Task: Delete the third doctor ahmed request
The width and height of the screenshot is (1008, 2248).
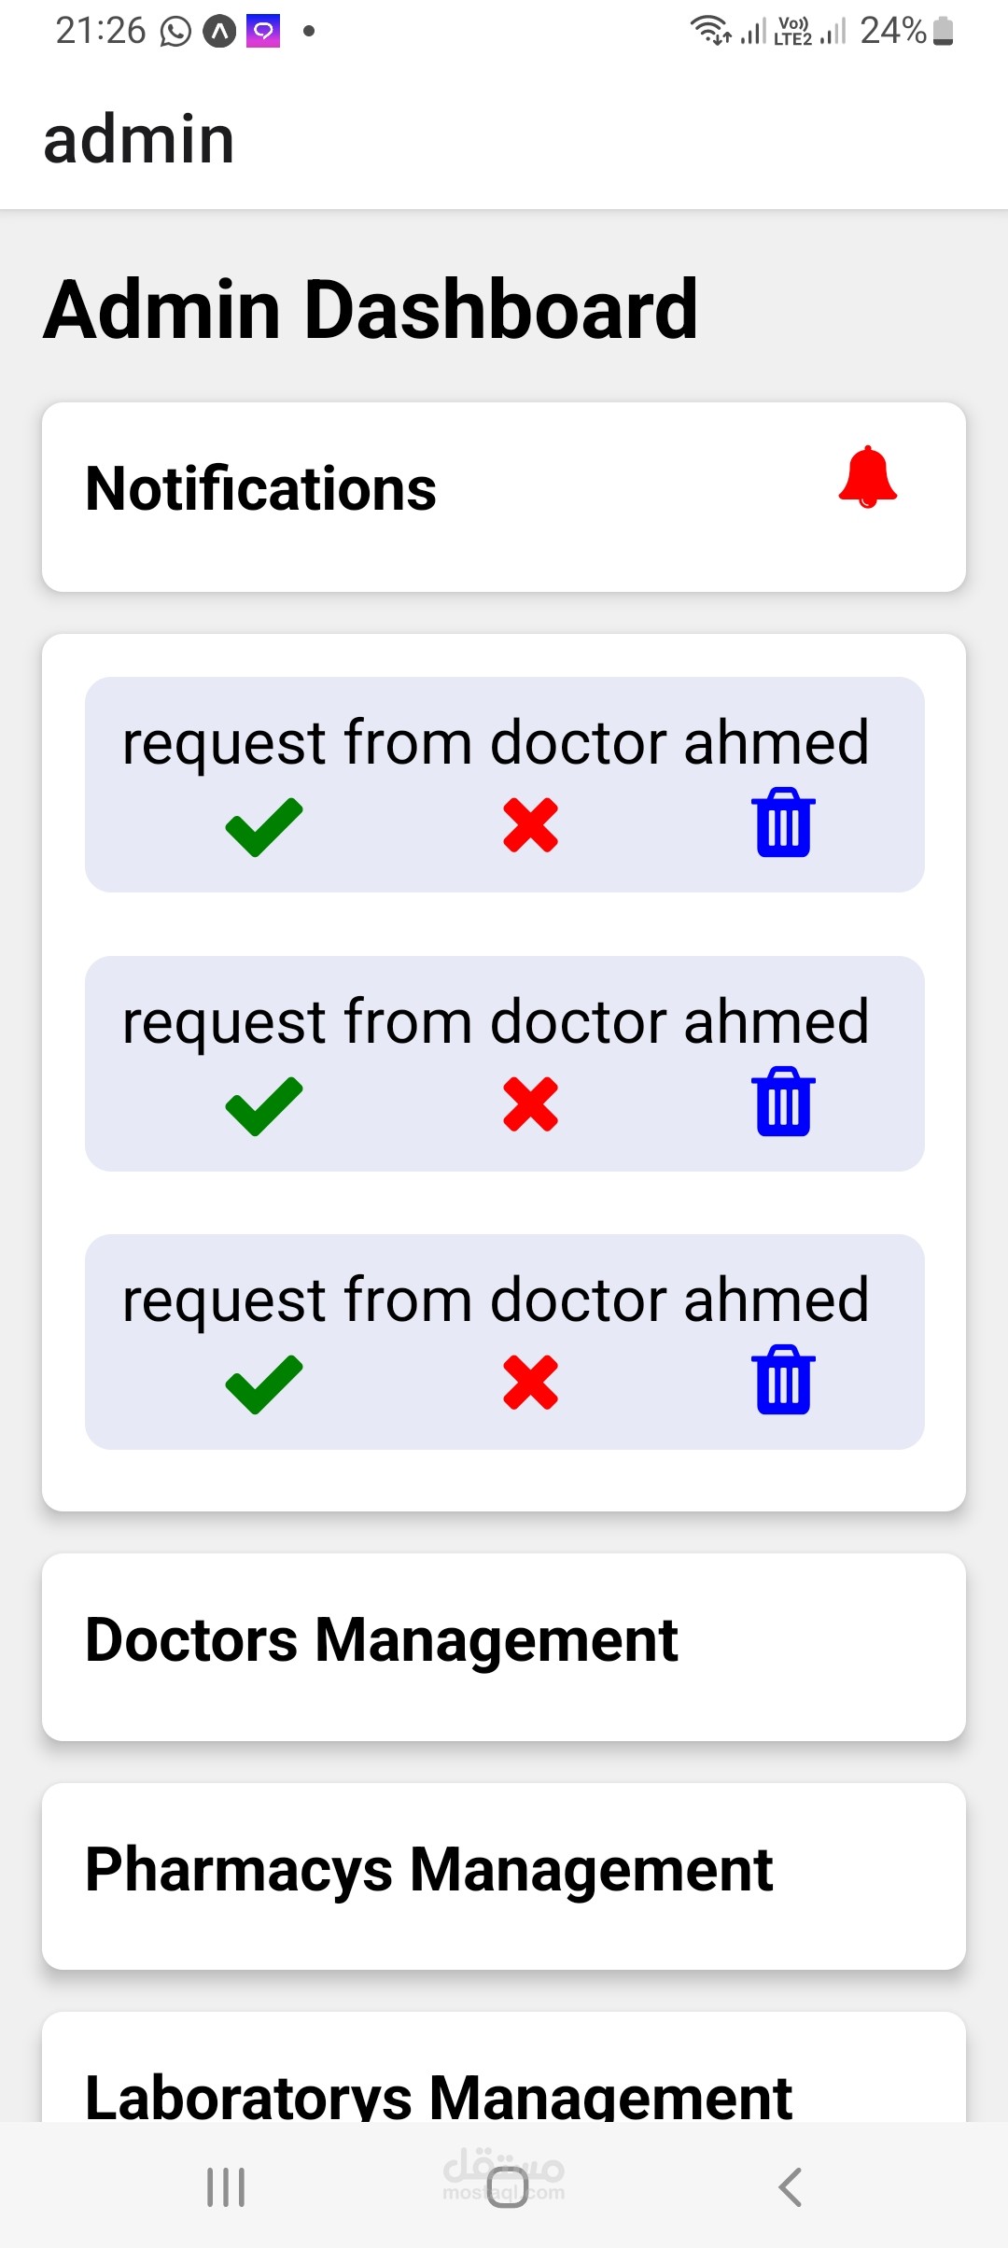Action: (x=783, y=1380)
